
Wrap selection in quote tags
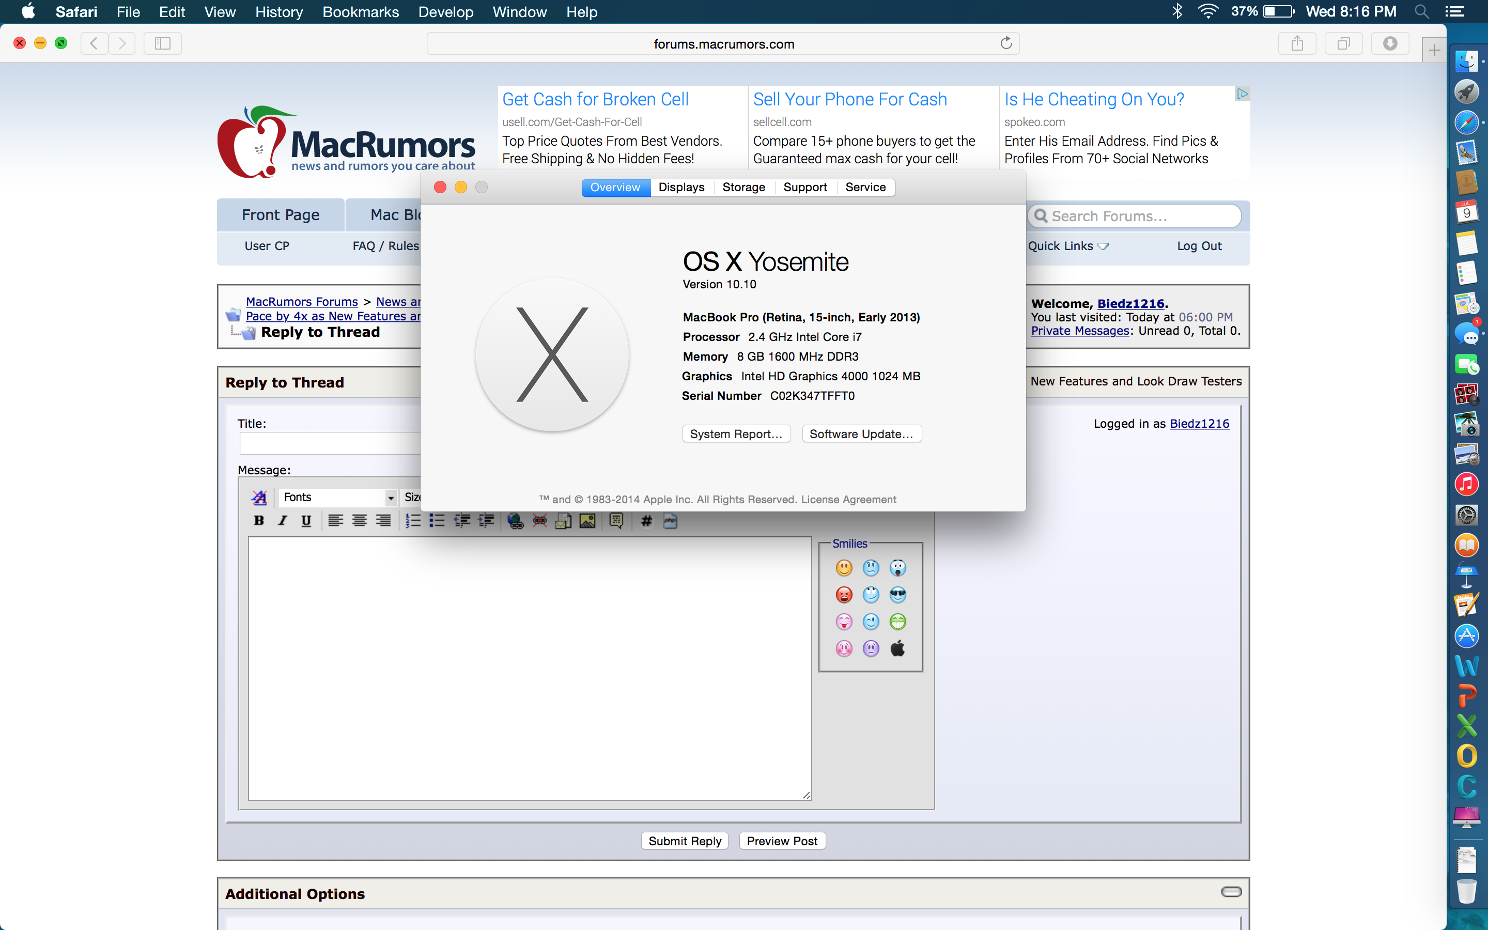point(616,521)
